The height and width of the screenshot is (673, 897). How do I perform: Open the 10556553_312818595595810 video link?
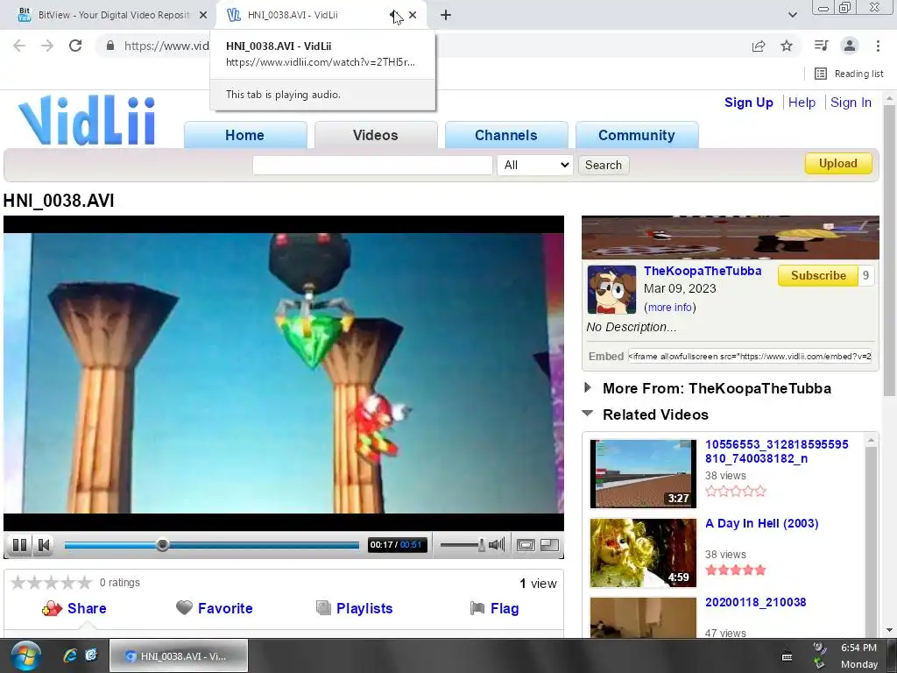(776, 451)
